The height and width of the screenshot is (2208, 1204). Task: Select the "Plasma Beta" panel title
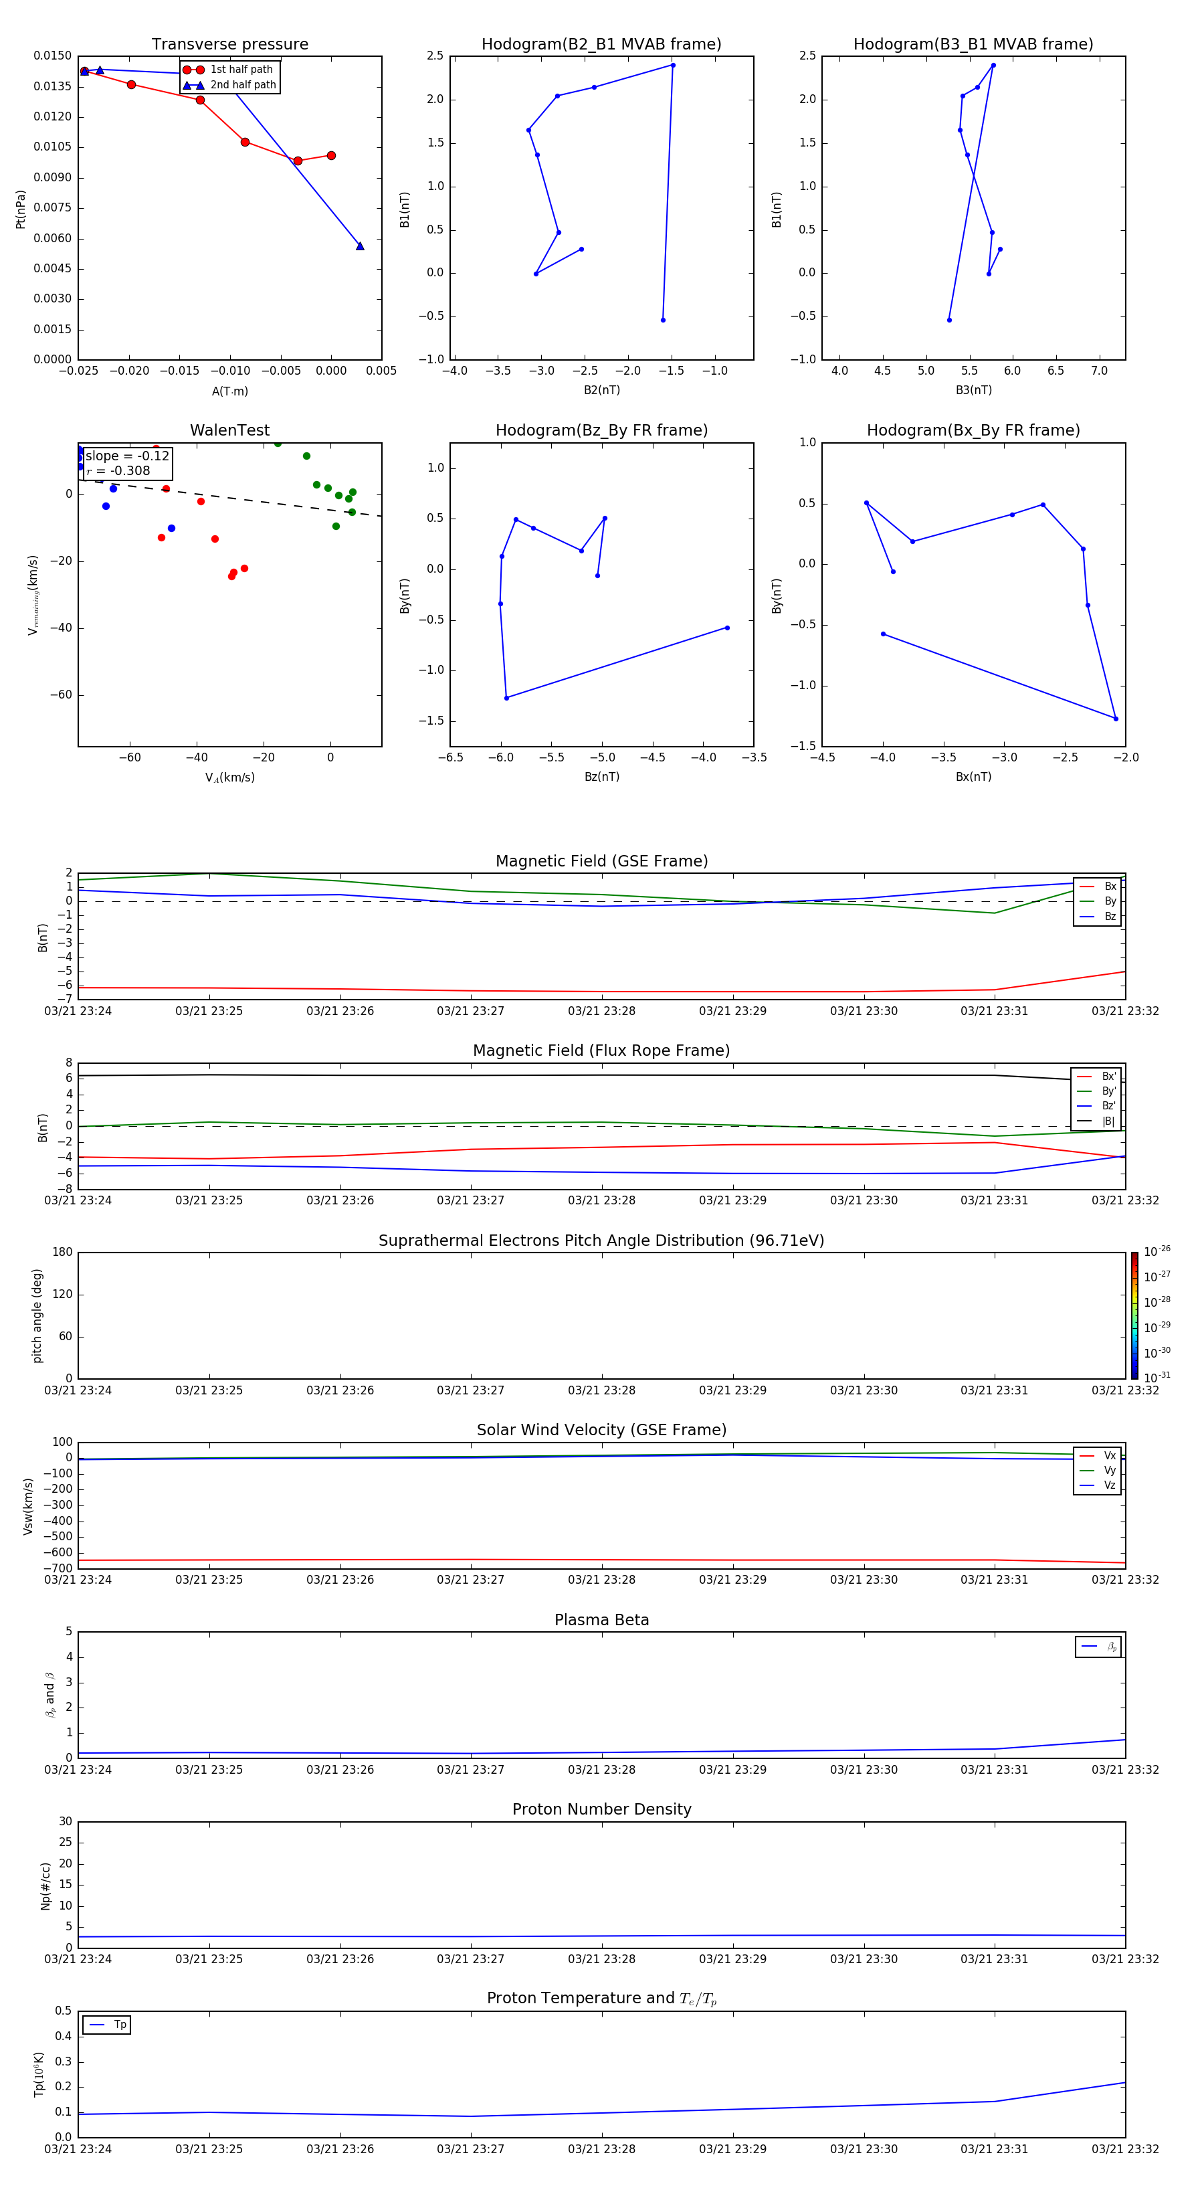pos(601,1621)
